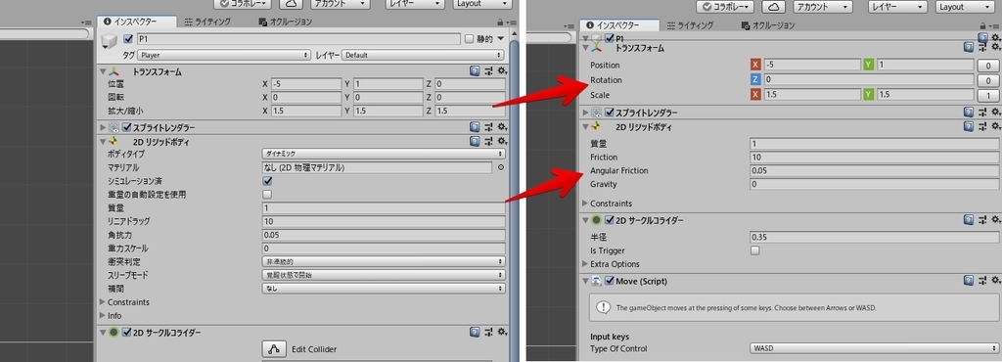The width and height of the screenshot is (1002, 362).
Task: Switch to オクルージョン tab in left window
Action: tap(286, 22)
